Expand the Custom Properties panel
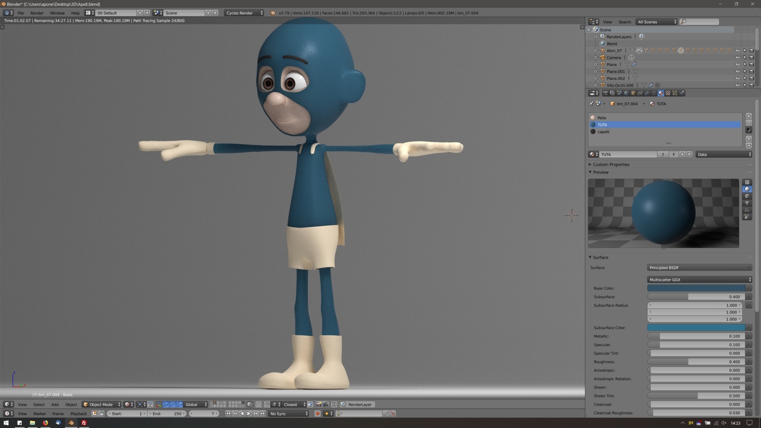The width and height of the screenshot is (761, 428). tap(611, 164)
